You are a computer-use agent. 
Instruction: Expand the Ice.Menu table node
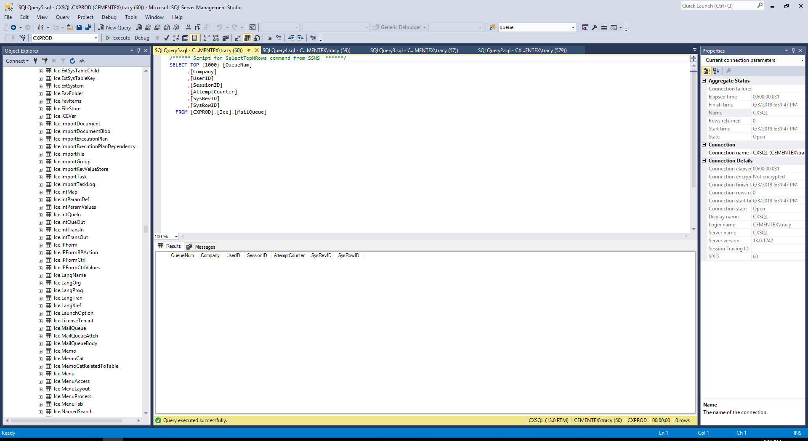click(x=41, y=374)
